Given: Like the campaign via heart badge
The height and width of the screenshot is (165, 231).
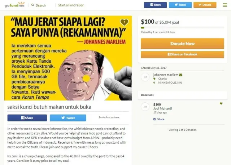Looking at the screenshot, I should point(124,22).
